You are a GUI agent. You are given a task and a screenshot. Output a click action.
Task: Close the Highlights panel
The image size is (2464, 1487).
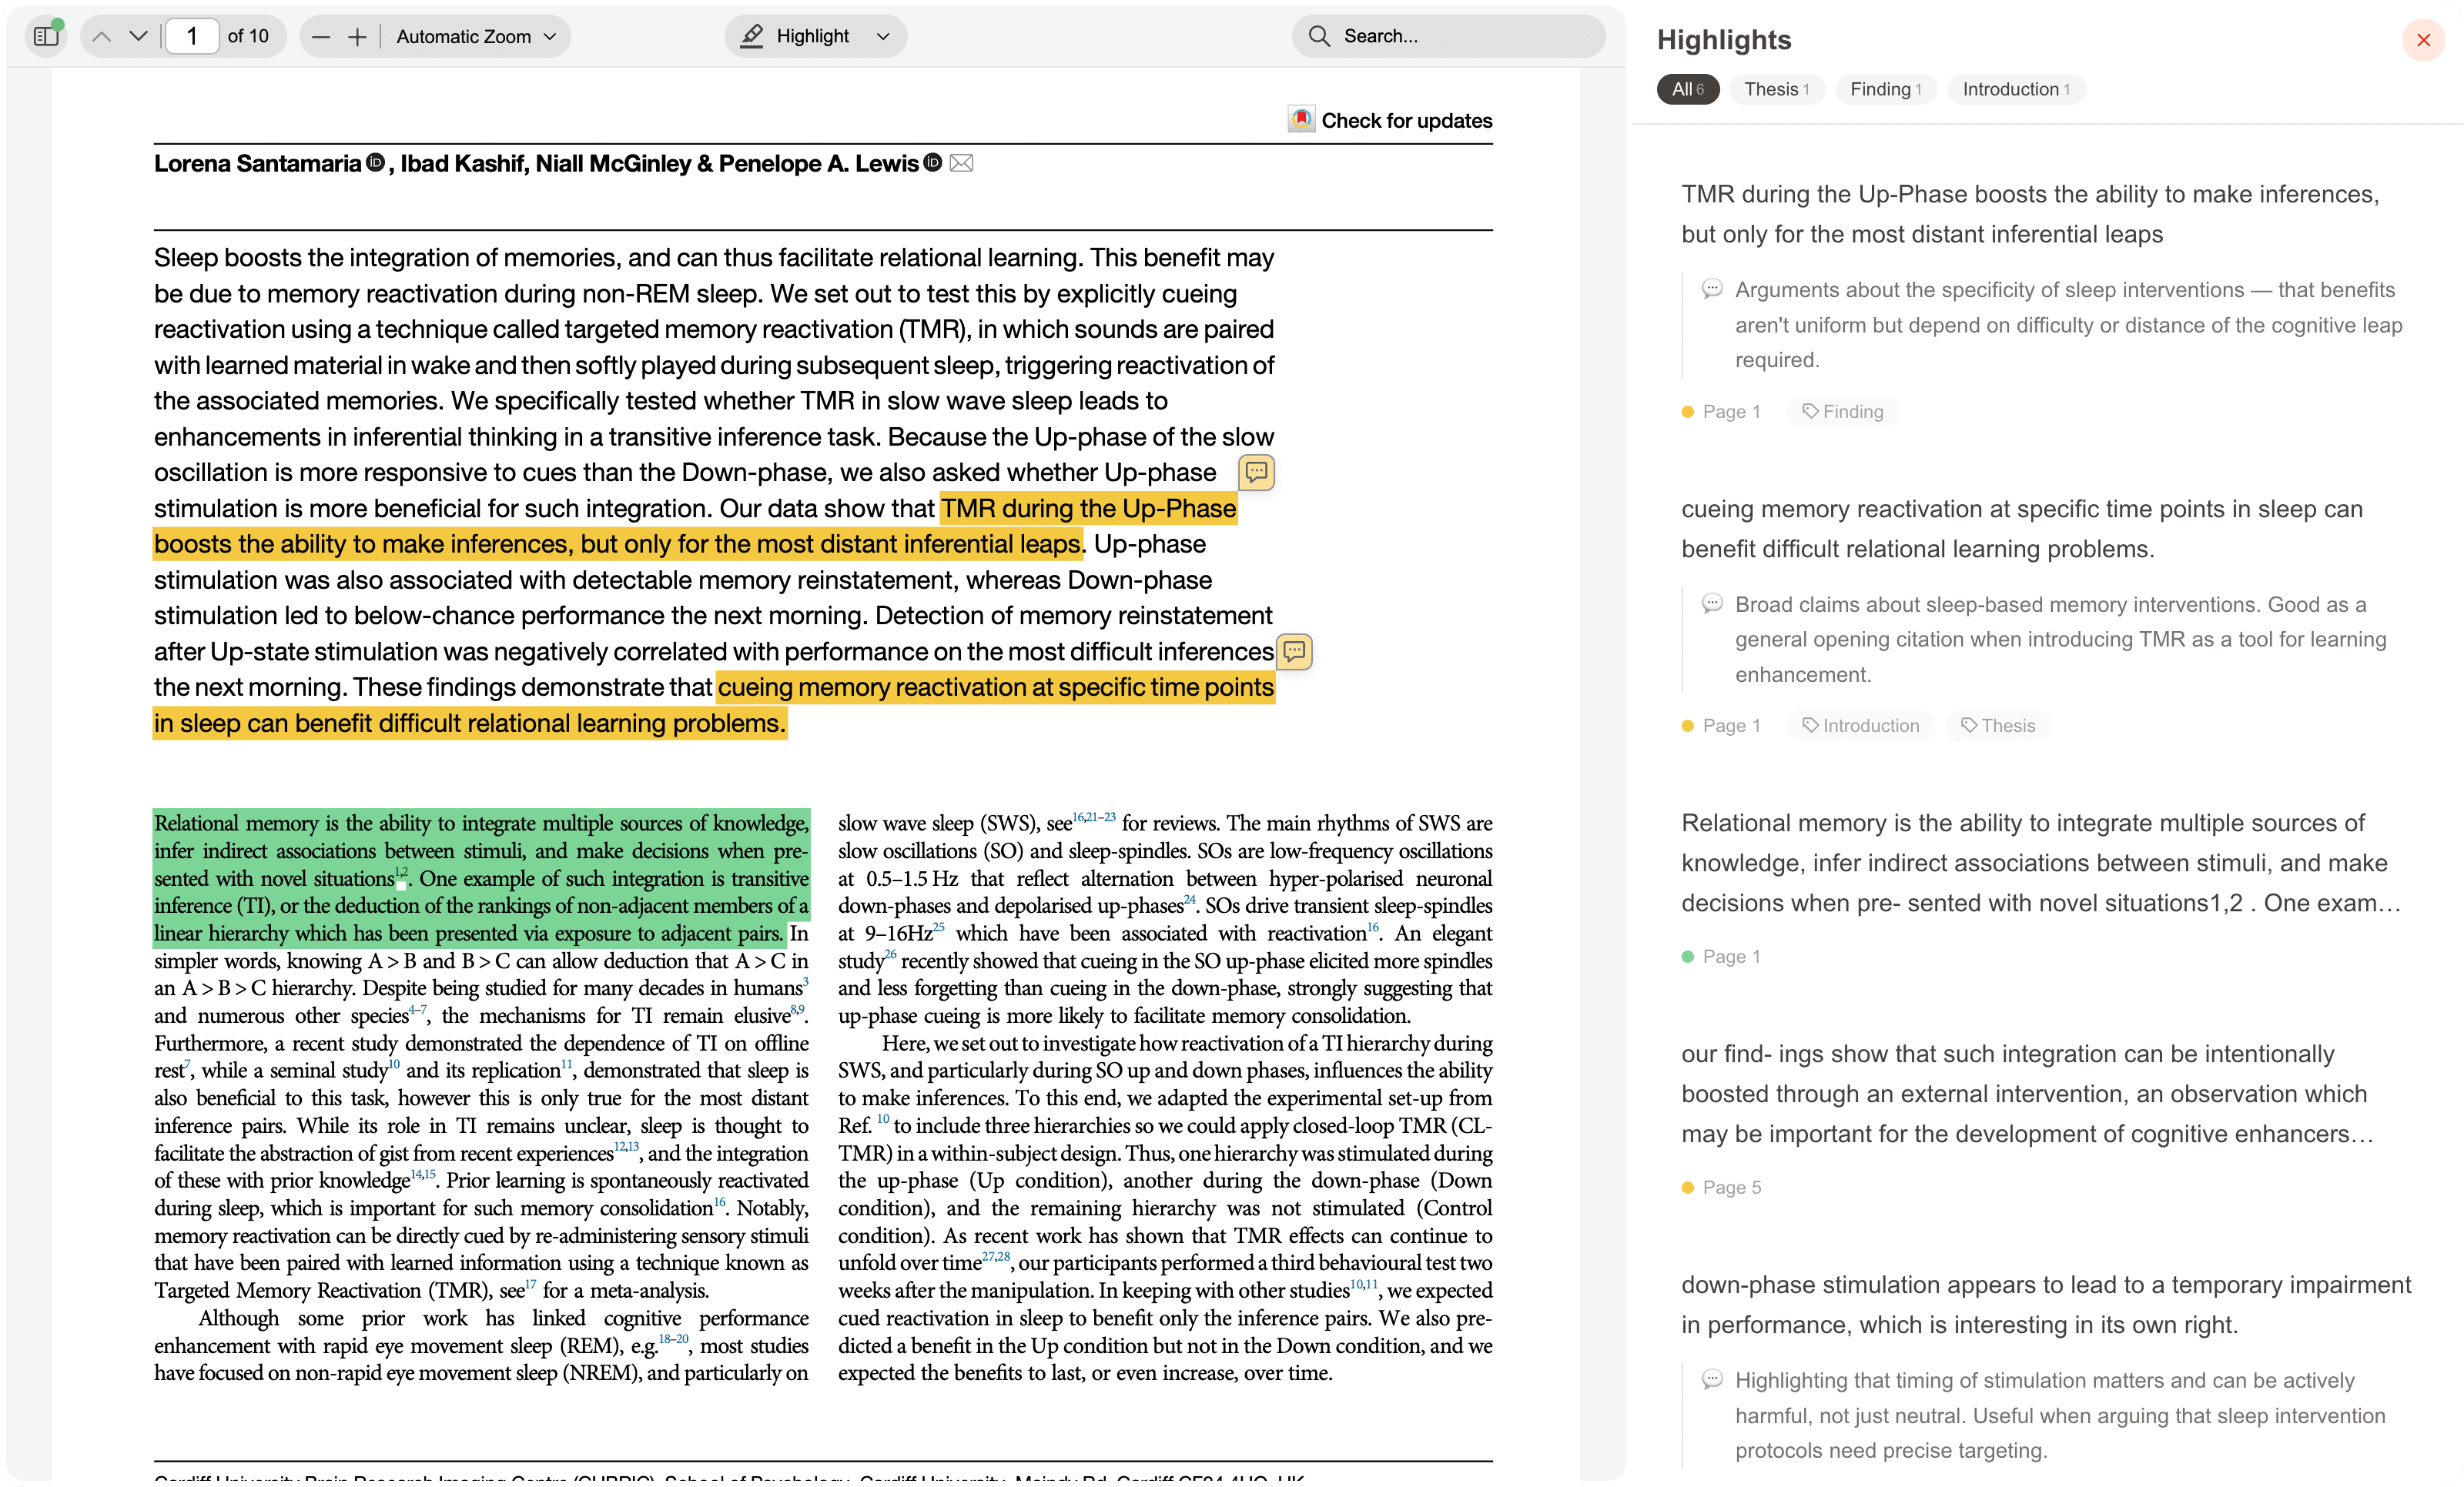pos(2423,40)
